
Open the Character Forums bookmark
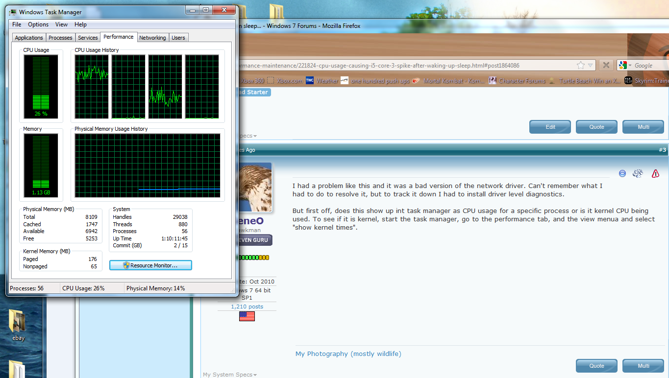(517, 81)
